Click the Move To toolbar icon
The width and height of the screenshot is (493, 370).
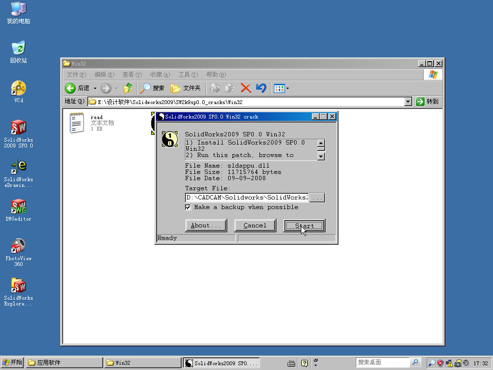[x=215, y=88]
